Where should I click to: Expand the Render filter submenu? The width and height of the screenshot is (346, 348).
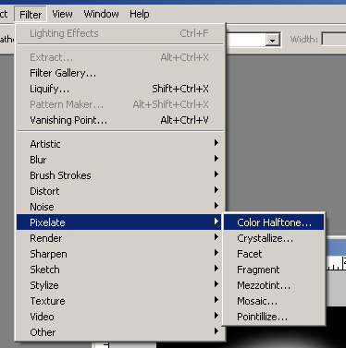pos(120,238)
